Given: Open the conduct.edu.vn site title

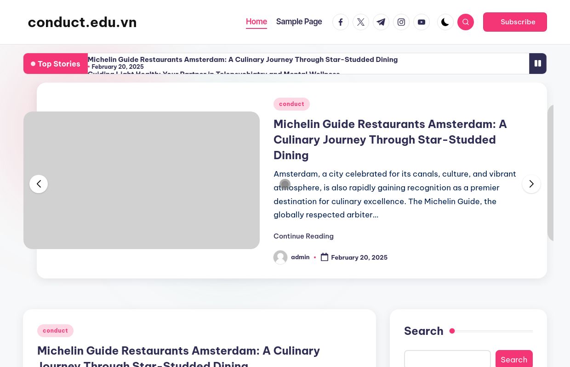Looking at the screenshot, I should point(82,22).
